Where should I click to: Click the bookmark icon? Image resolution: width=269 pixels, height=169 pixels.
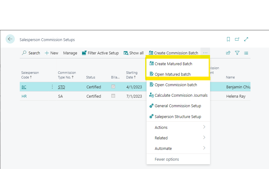coord(228,39)
